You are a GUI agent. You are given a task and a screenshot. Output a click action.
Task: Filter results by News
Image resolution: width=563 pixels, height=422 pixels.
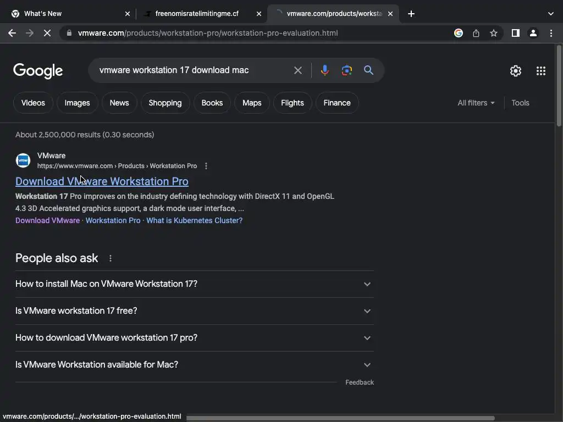(x=119, y=103)
